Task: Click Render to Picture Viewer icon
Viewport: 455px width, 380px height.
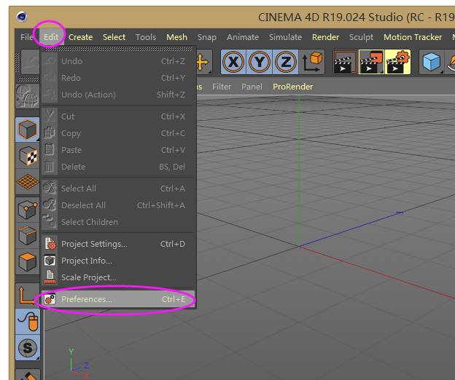Action: coord(371,62)
